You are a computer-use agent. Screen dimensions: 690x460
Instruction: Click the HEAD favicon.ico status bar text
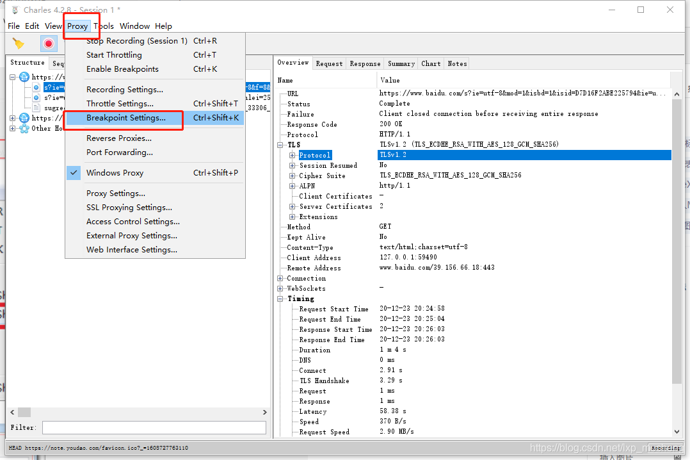(99, 448)
